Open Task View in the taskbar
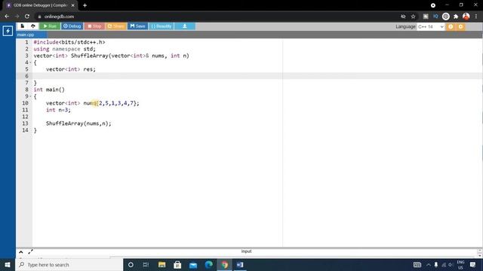This screenshot has height=271, width=483. (x=146, y=264)
